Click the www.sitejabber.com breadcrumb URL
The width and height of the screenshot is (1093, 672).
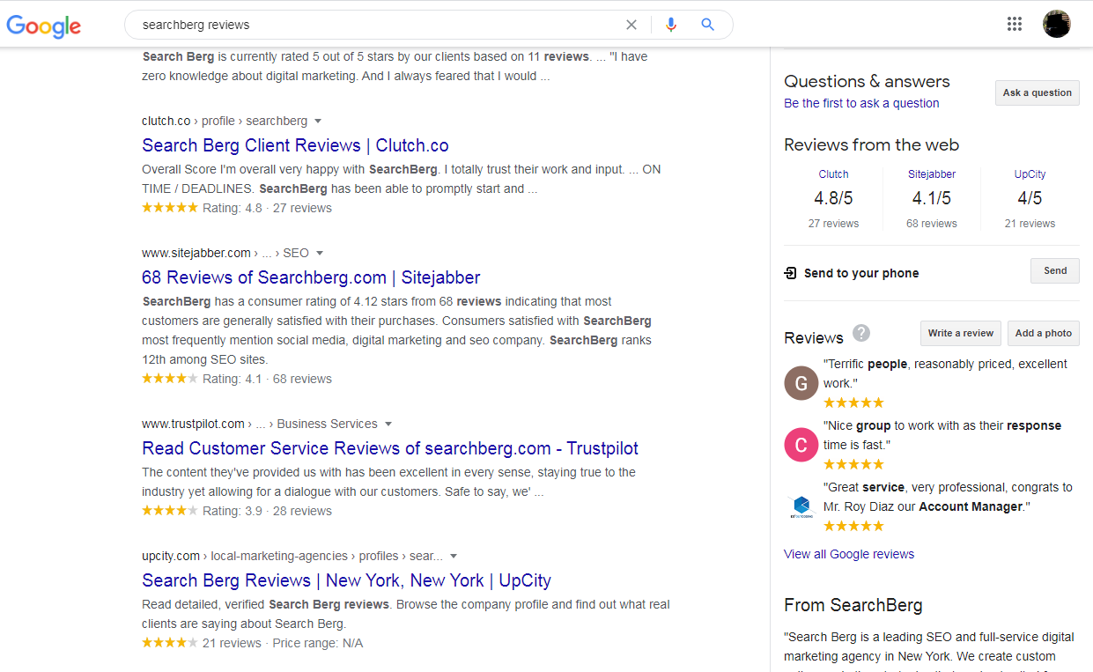coord(225,253)
